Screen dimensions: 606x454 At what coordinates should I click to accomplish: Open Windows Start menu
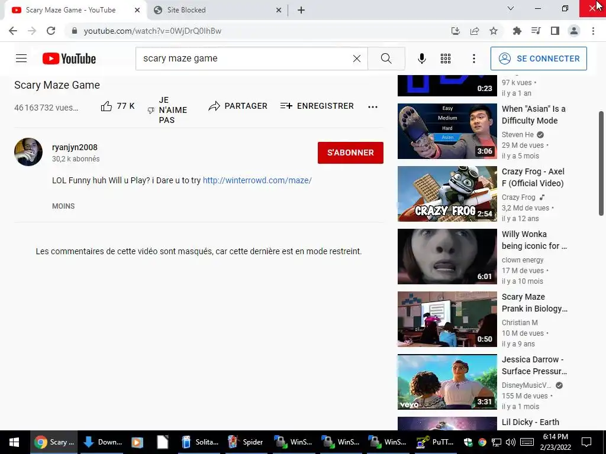point(14,442)
